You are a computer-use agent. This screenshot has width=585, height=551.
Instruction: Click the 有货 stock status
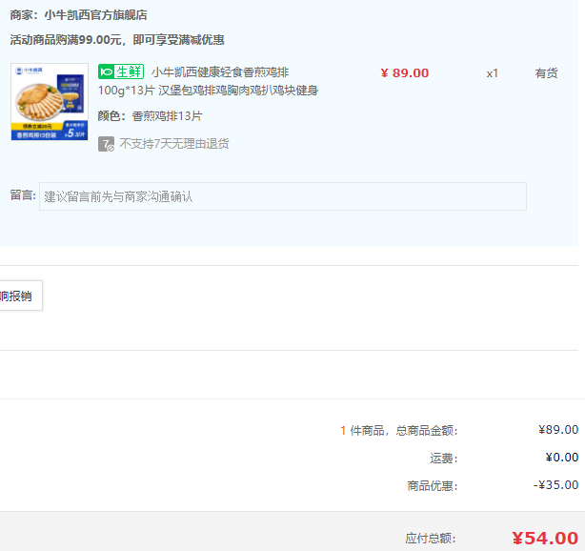(x=546, y=73)
